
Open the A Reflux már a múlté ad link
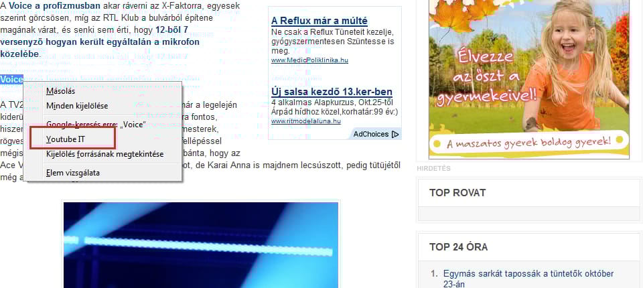tap(319, 21)
